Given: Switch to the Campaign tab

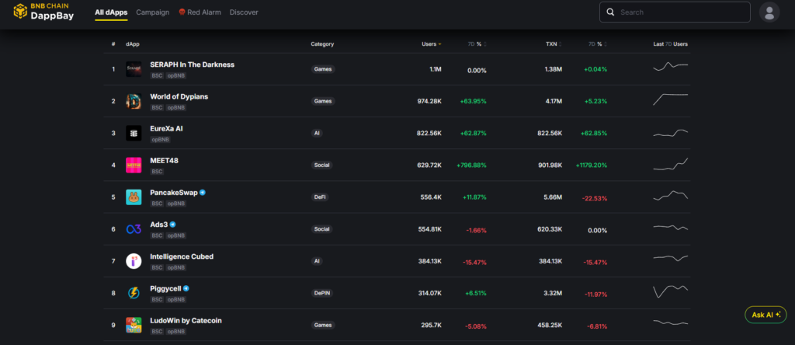Looking at the screenshot, I should coord(152,12).
